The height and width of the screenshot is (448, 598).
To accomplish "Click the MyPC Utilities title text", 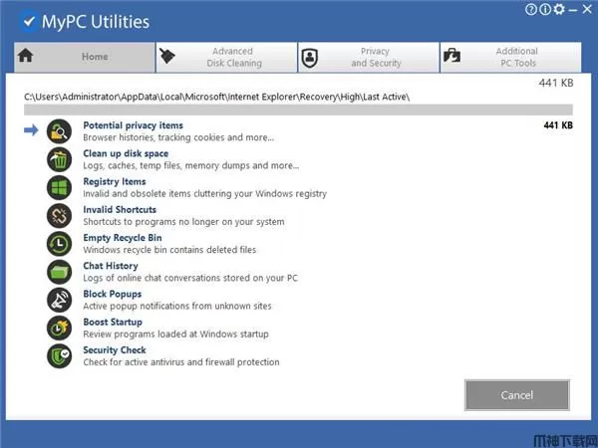I will click(x=96, y=22).
